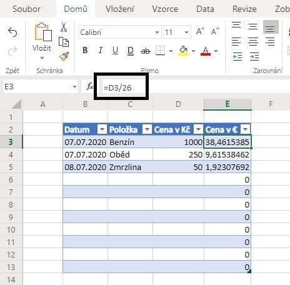Viewport: 290px width, 285px height.
Task: Click the fx insert function icon
Action: [x=89, y=86]
